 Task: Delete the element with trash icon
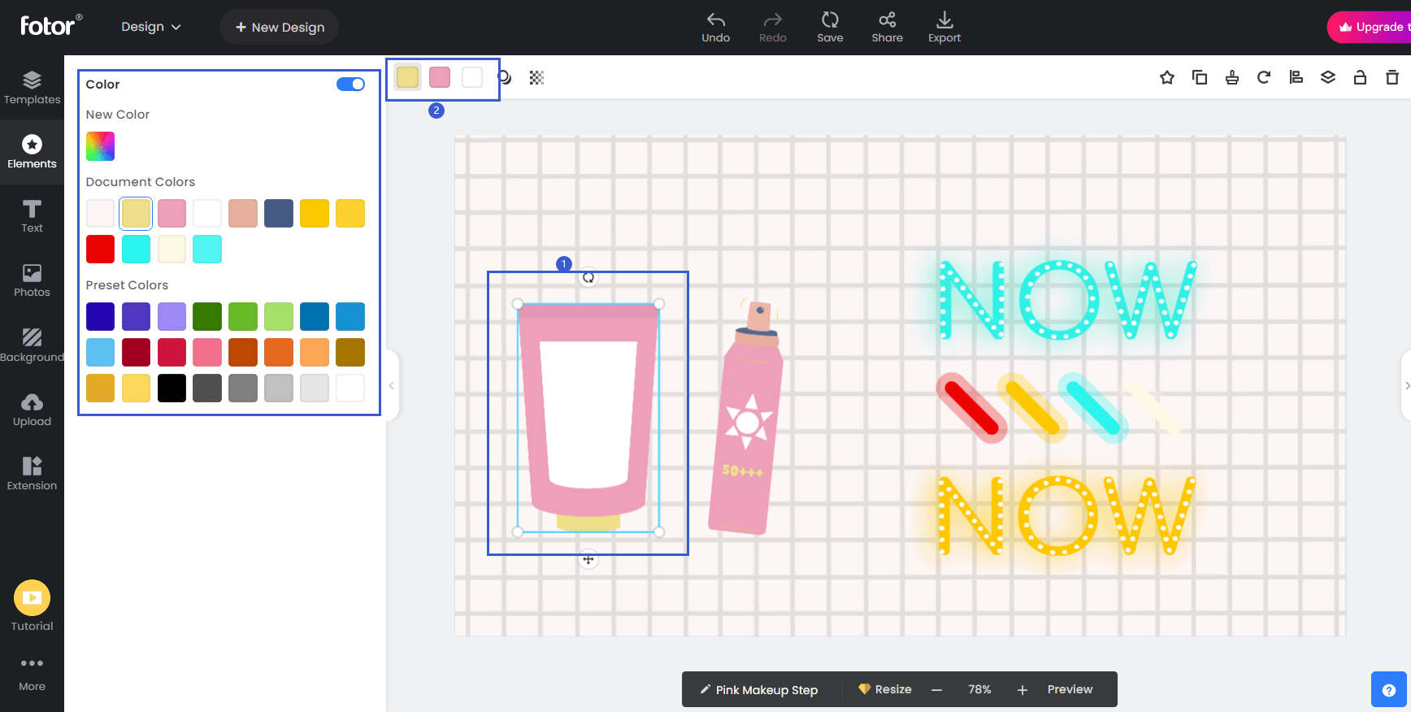(1392, 78)
